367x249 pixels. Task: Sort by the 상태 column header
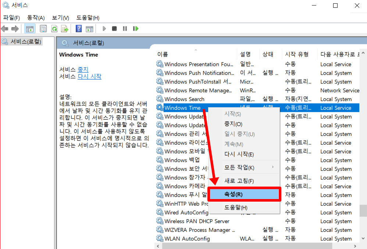[271, 54]
